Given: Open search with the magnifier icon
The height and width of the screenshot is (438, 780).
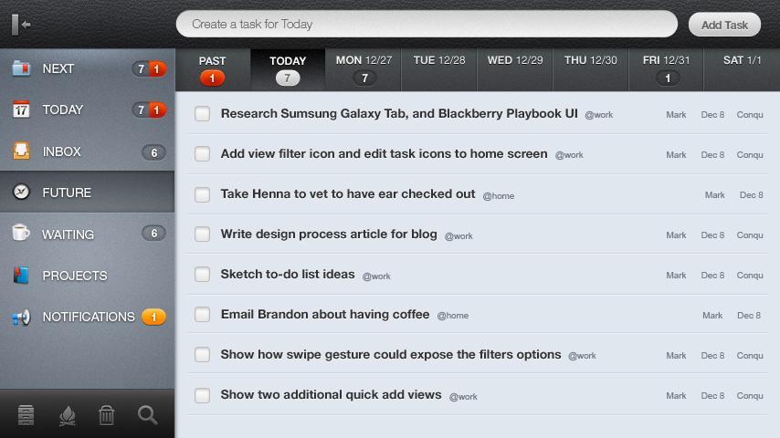Looking at the screenshot, I should pos(147,415).
